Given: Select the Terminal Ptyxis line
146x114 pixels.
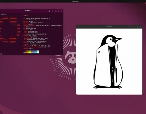Looking at the screenshot, I should click(30, 37).
